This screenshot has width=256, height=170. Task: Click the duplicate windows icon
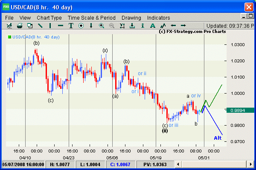(30, 26)
